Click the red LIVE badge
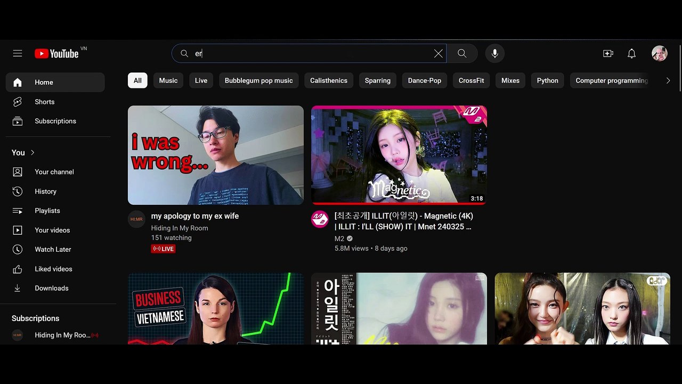This screenshot has width=682, height=384. pyautogui.click(x=164, y=249)
